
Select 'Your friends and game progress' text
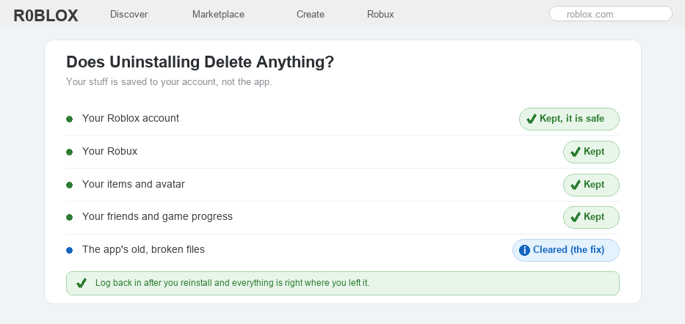(x=157, y=217)
